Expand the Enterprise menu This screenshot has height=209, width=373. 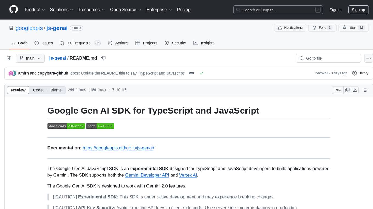[159, 10]
